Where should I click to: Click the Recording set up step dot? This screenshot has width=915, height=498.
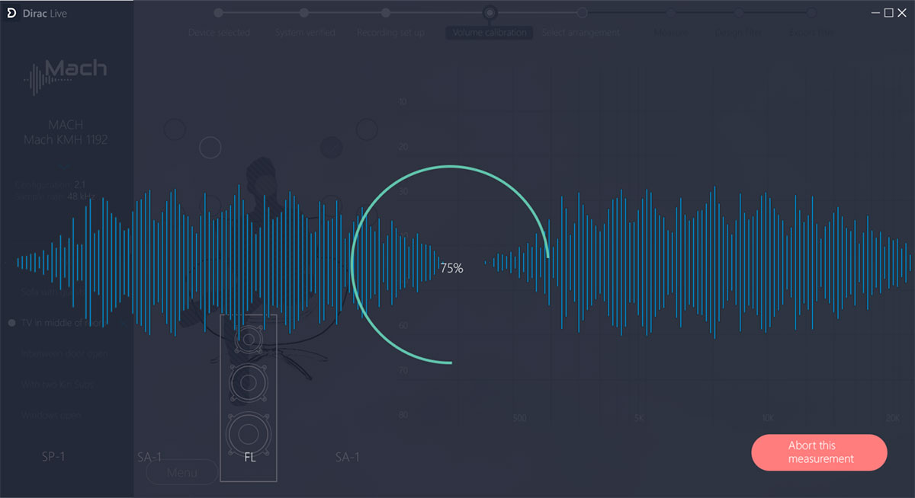point(386,13)
